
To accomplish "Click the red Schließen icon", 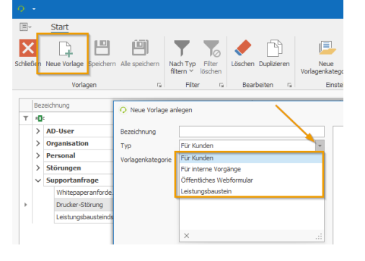I will (x=28, y=48).
